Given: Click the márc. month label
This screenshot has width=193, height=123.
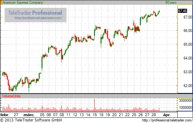Looking at the screenshot, I should [29, 115].
